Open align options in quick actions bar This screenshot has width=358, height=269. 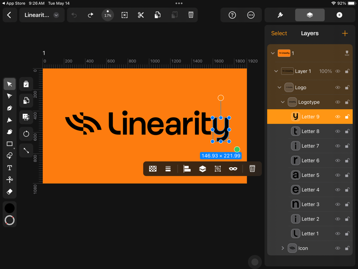[187, 169]
